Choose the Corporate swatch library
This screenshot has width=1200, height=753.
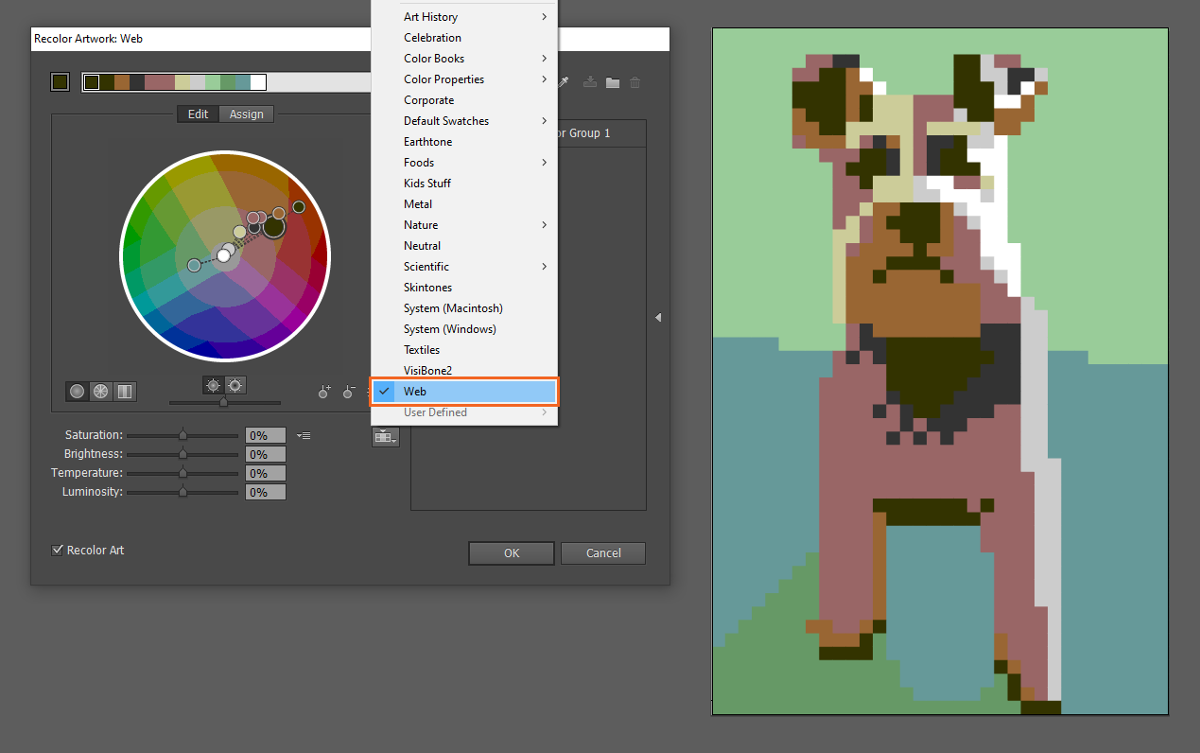pyautogui.click(x=464, y=100)
